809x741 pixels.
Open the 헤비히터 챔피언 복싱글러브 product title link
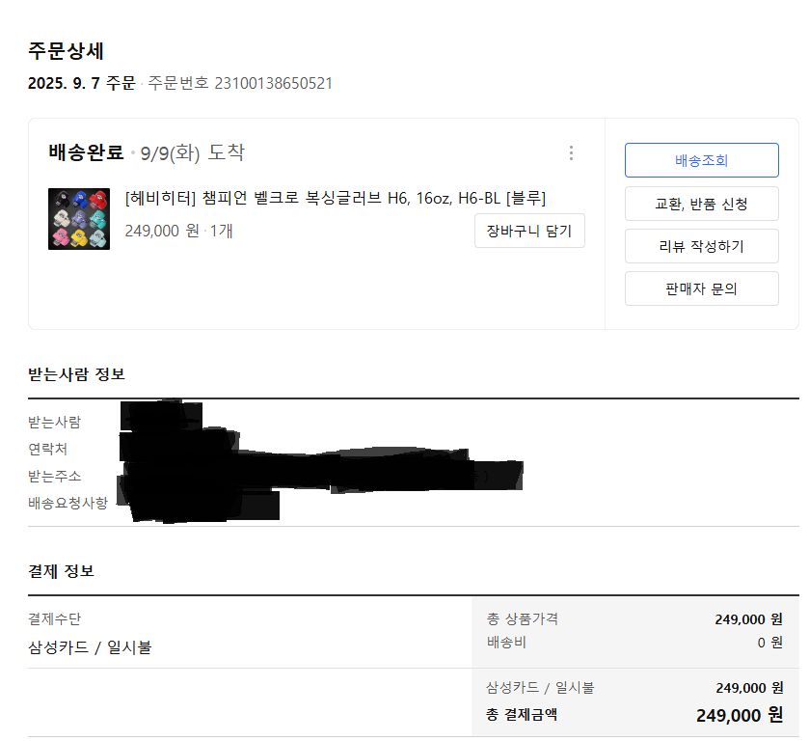point(336,199)
